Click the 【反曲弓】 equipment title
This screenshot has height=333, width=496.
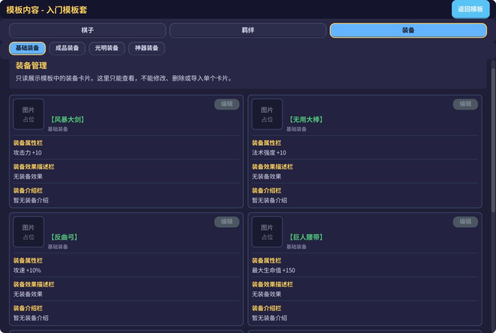click(x=64, y=237)
